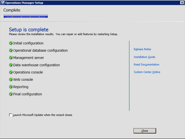Click the 'Setup is complete' heading
The image size is (185, 139).
click(x=29, y=30)
